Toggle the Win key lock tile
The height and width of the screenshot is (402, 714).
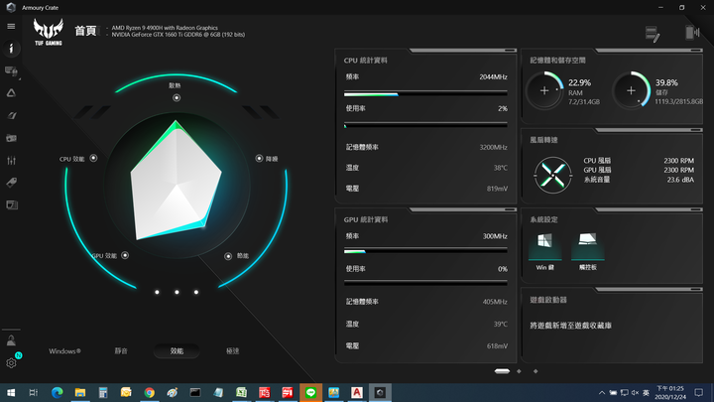click(544, 251)
